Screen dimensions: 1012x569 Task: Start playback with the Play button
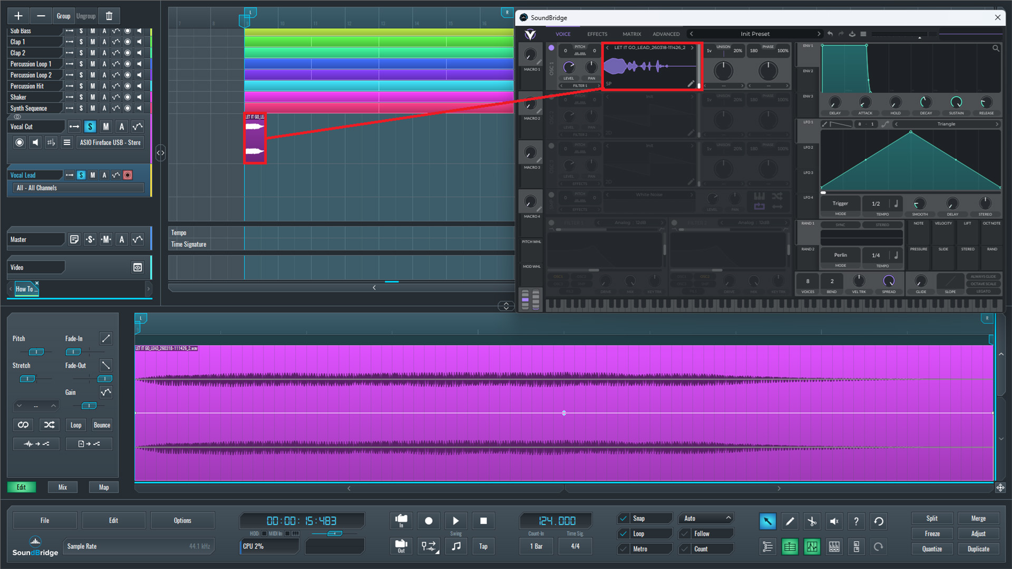click(x=456, y=521)
